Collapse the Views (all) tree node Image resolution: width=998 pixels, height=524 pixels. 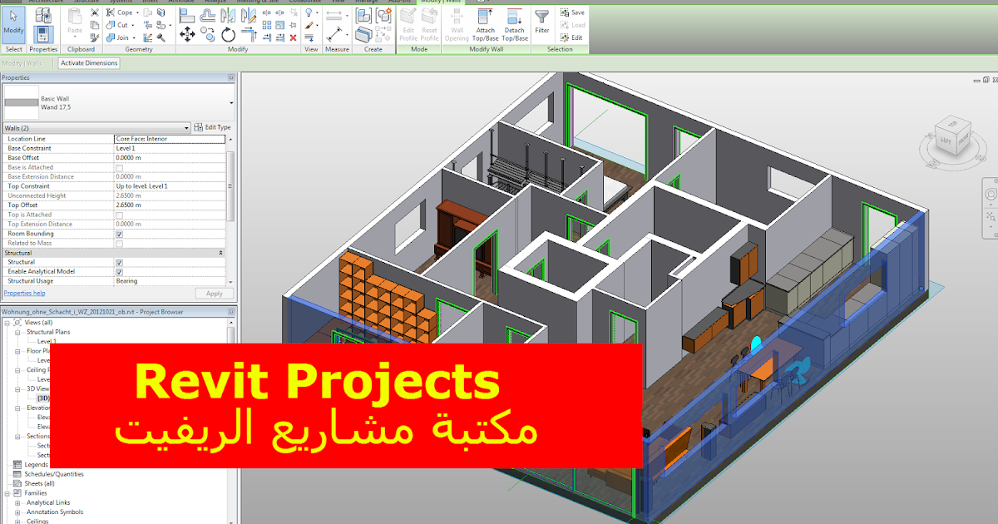coord(7,322)
